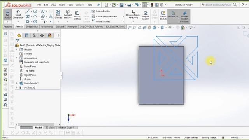This screenshot has height=140, width=249.
Task: Switch to the 3D Views tab
Action: tap(50, 128)
